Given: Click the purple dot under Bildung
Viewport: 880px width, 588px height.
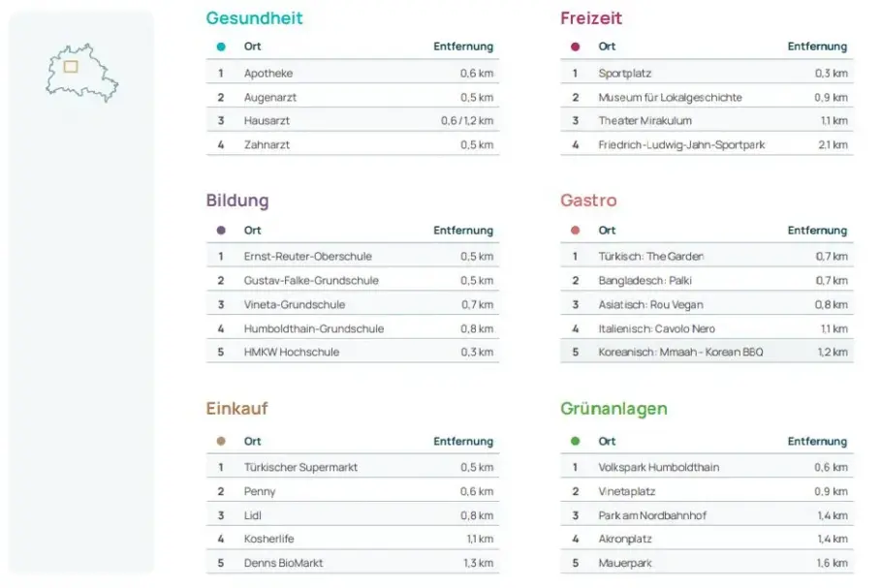Looking at the screenshot, I should tap(221, 231).
